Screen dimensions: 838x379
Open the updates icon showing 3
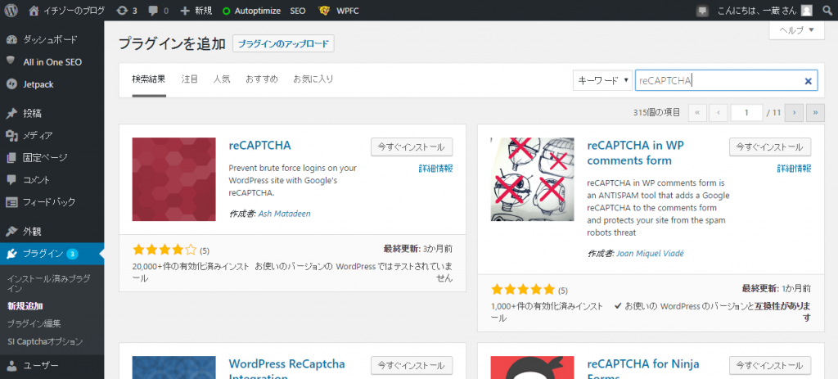pyautogui.click(x=122, y=10)
